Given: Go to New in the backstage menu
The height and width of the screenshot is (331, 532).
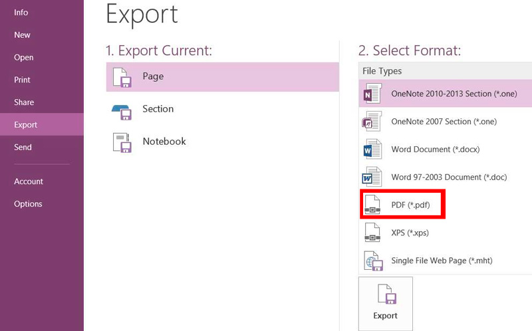Looking at the screenshot, I should [23, 35].
